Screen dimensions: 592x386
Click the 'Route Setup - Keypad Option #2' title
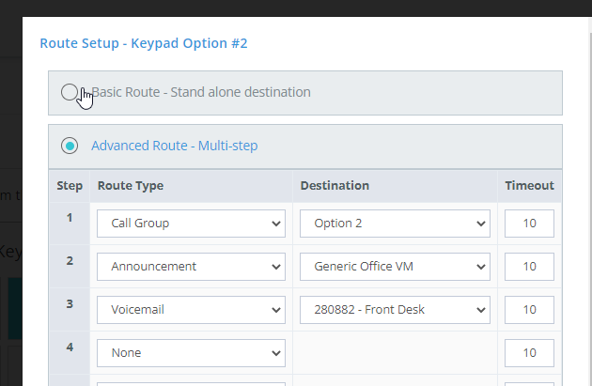tap(144, 43)
